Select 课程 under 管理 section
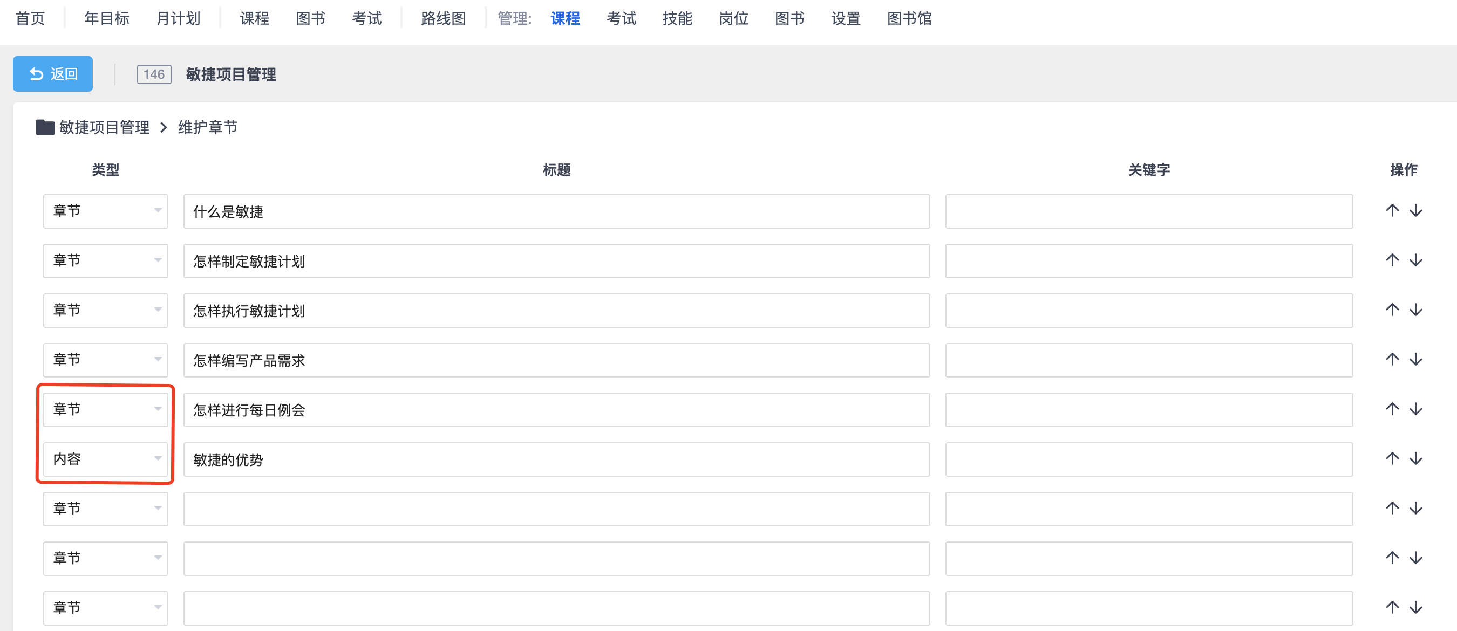 (565, 19)
